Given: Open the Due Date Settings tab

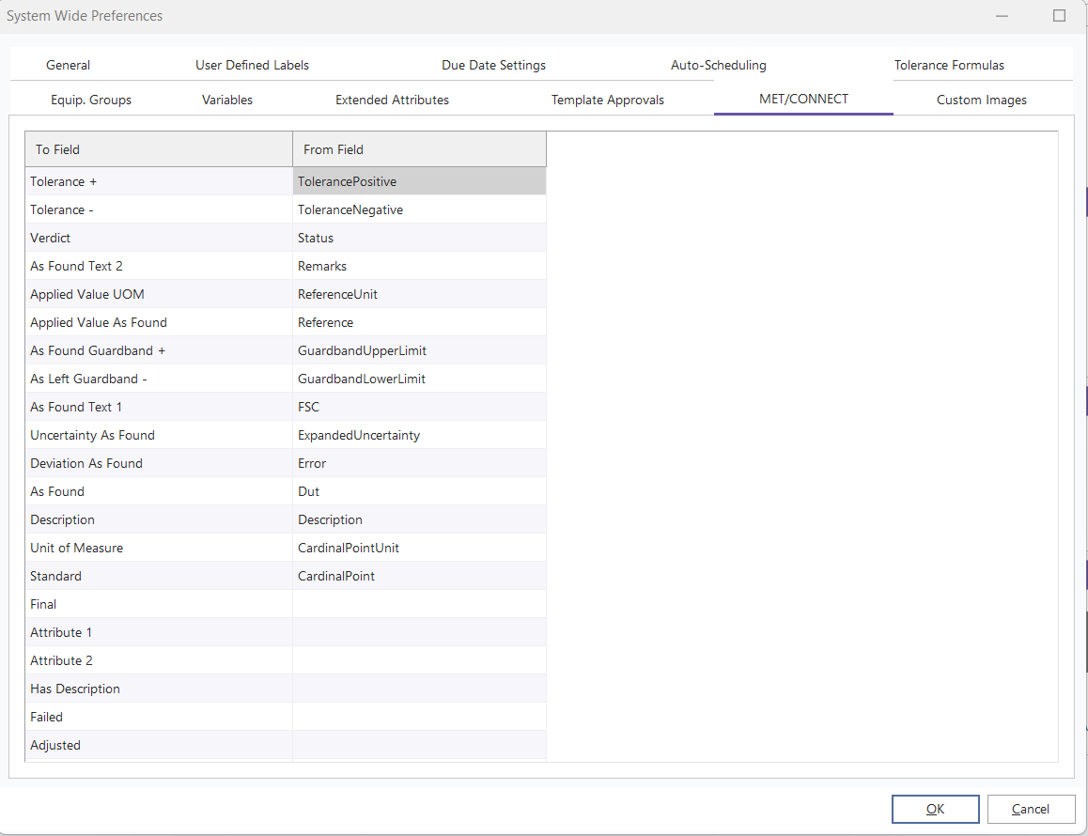Looking at the screenshot, I should (x=493, y=65).
